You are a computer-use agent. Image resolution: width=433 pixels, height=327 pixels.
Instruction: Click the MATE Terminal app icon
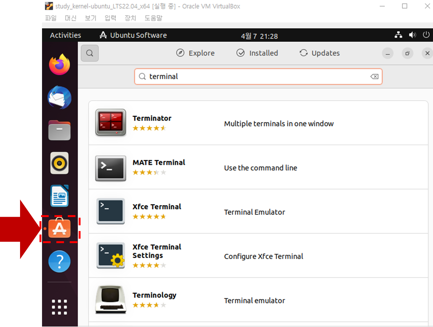pyautogui.click(x=111, y=168)
